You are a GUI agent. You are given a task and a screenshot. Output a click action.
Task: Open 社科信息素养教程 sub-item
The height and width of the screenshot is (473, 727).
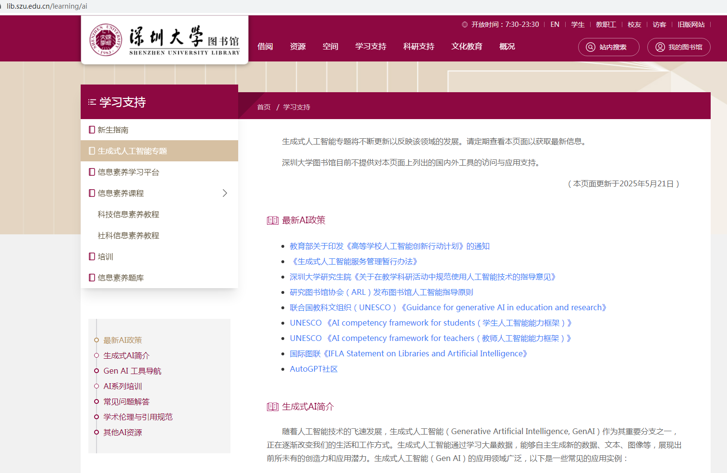[x=128, y=235]
